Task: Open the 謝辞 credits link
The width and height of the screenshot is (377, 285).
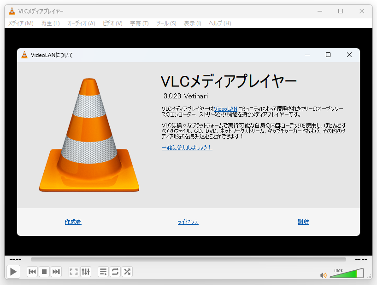Action: (303, 222)
